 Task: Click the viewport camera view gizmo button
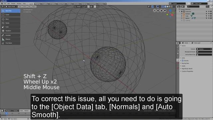click(x=158, y=11)
